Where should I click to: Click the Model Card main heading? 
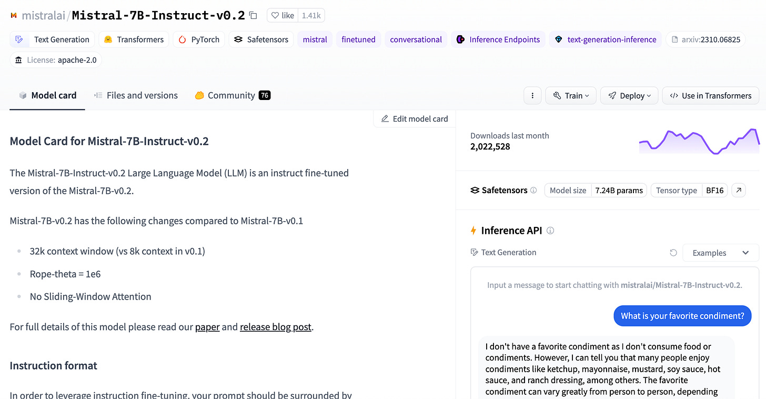(x=109, y=141)
